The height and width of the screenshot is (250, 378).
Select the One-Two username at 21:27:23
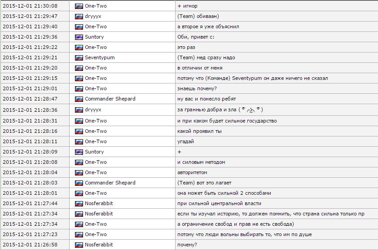tap(96, 234)
